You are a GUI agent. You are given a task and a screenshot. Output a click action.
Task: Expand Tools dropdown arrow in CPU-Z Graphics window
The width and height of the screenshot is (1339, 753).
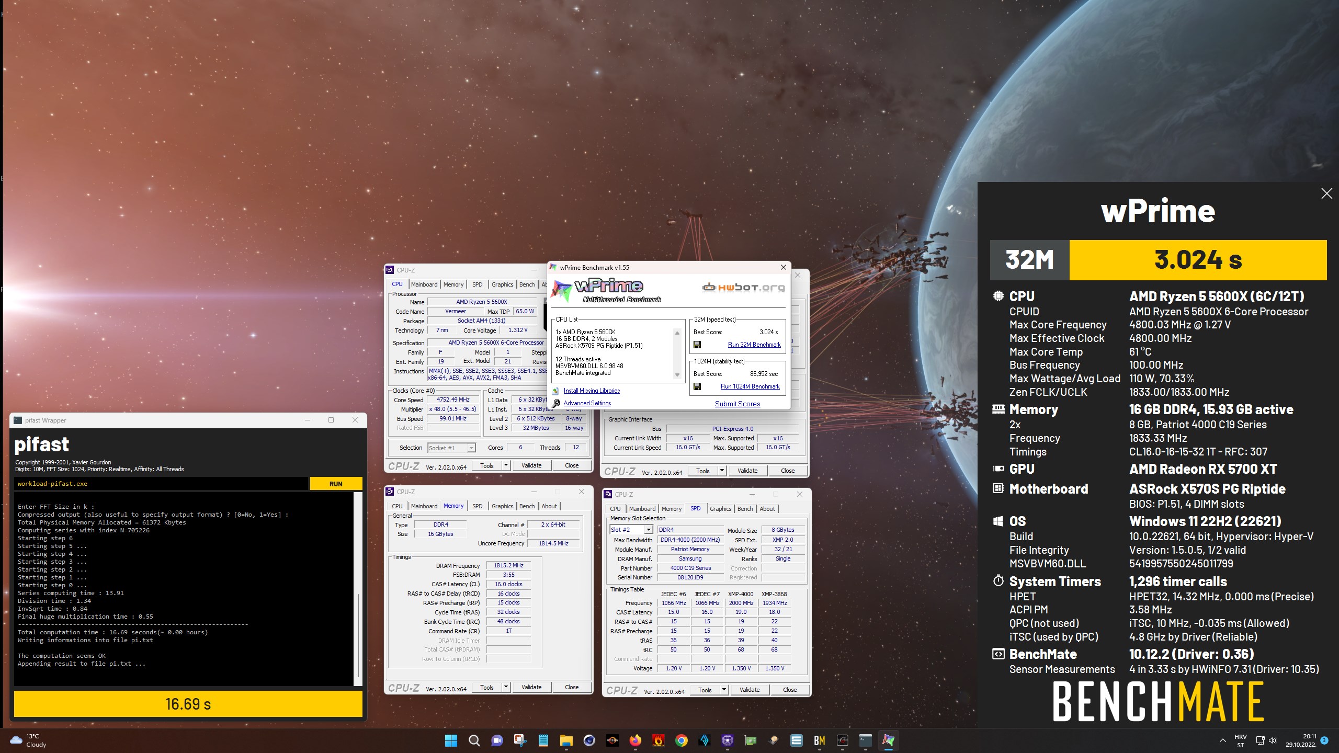[722, 471]
